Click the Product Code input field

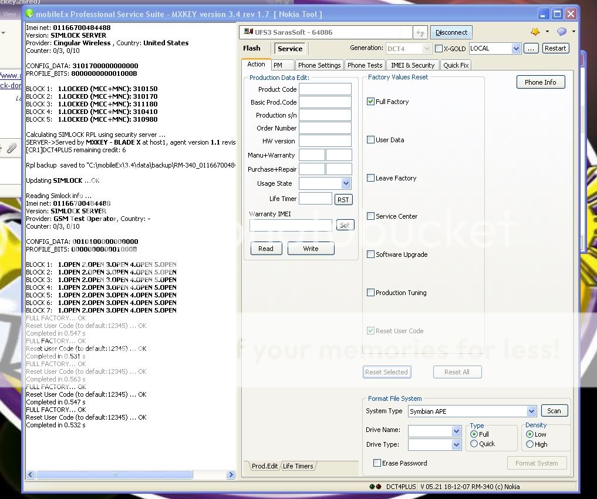[x=325, y=89]
